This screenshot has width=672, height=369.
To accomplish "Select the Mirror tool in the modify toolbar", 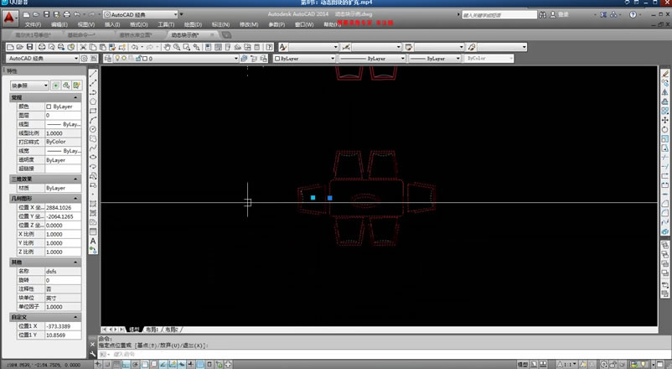I will coord(664,92).
